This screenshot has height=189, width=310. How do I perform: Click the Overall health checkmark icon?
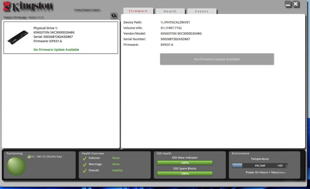pos(84,171)
